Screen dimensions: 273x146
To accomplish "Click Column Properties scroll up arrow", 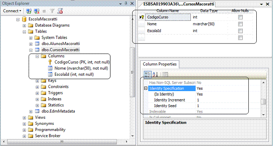I will click(263, 82).
